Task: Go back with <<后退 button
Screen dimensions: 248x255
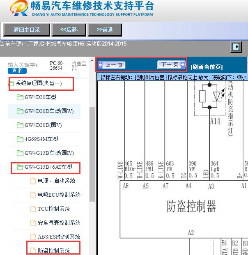Action: pyautogui.click(x=69, y=30)
